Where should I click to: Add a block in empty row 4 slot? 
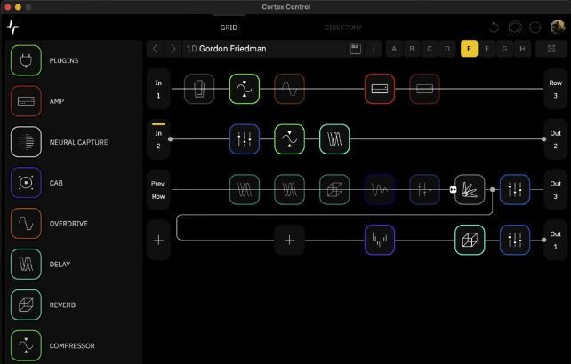(x=290, y=240)
